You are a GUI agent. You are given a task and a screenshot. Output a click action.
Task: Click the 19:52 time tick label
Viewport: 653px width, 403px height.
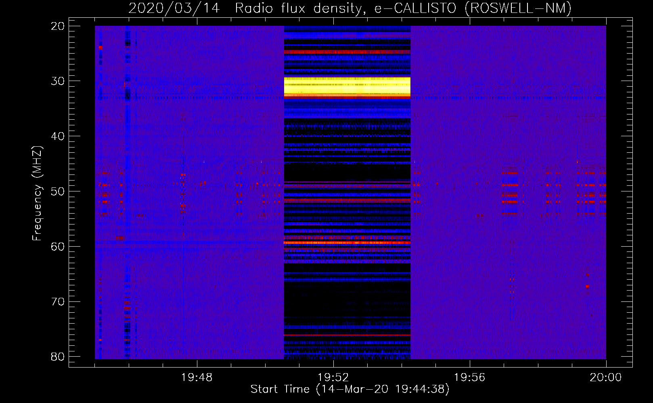pyautogui.click(x=333, y=378)
